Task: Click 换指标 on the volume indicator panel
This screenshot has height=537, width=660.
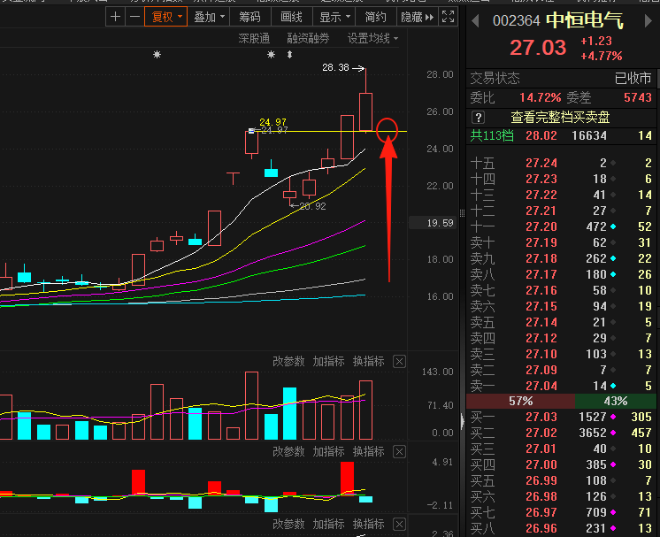Action: click(x=368, y=361)
